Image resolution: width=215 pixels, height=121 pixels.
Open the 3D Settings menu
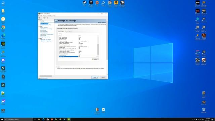click(50, 16)
